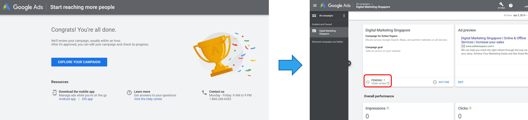Screen dimensions: 528x120
Task: Click the Google Ads logo in dashboard header
Action: [x=335, y=5]
